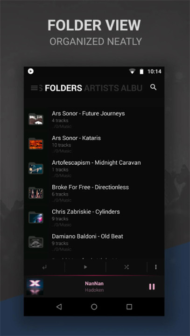
Task: Open the three-dot overflow menu
Action: 156,267
